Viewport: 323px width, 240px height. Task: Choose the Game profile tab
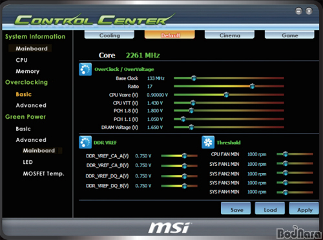pos(289,35)
